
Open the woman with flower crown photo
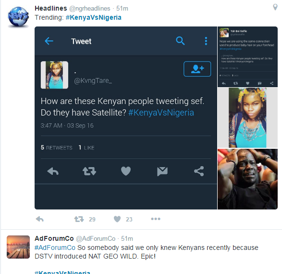247,117
